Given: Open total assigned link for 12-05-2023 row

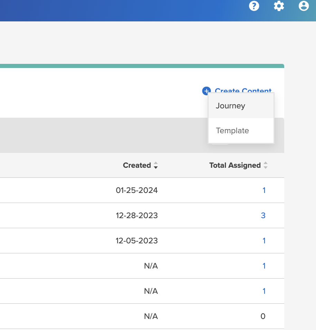Looking at the screenshot, I should point(264,241).
